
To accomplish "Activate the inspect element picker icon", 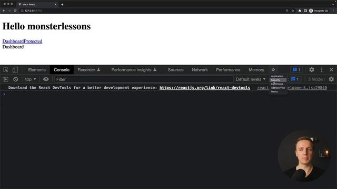I will [x=6, y=70].
